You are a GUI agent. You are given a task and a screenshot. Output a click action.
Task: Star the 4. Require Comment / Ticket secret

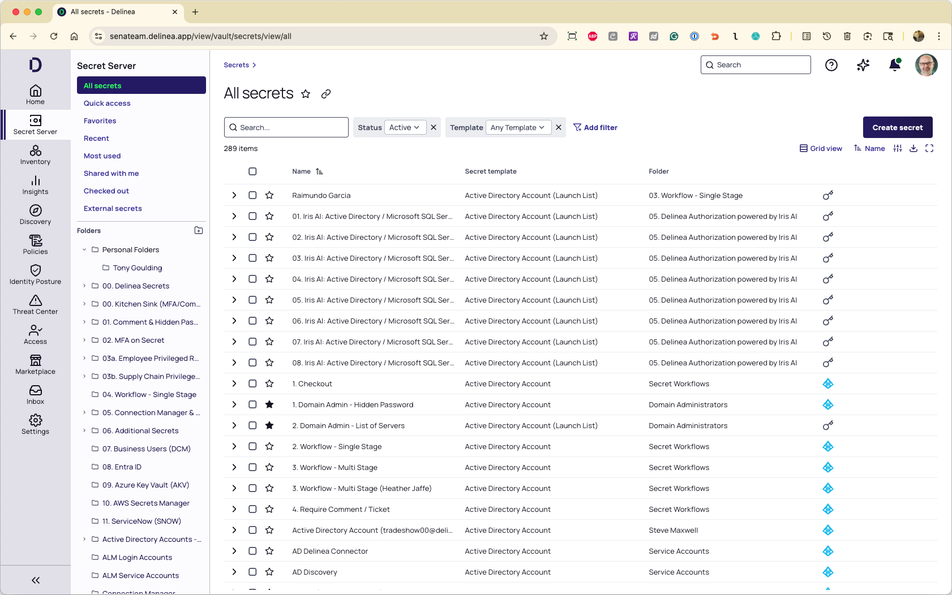(x=269, y=509)
